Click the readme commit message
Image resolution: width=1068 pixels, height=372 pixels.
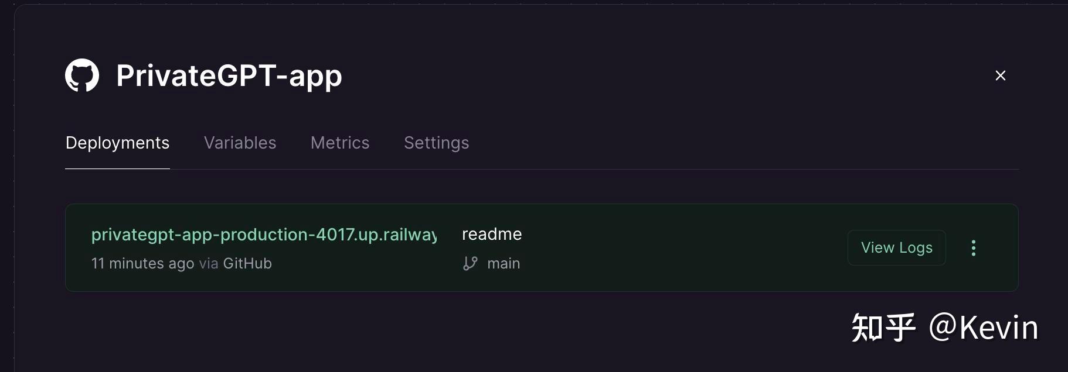pyautogui.click(x=492, y=234)
